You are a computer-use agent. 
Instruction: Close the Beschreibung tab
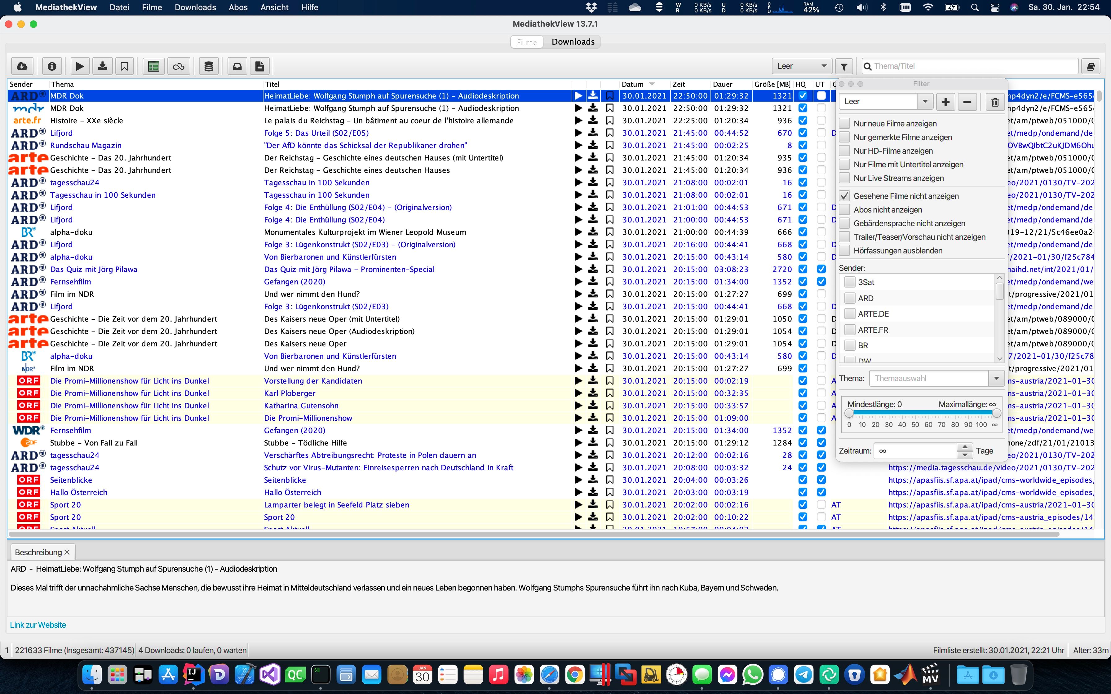(x=67, y=553)
